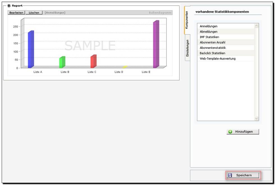Image resolution: width=275 pixels, height=185 pixels.
Task: Click the green Liste B bar
Action: 62,62
